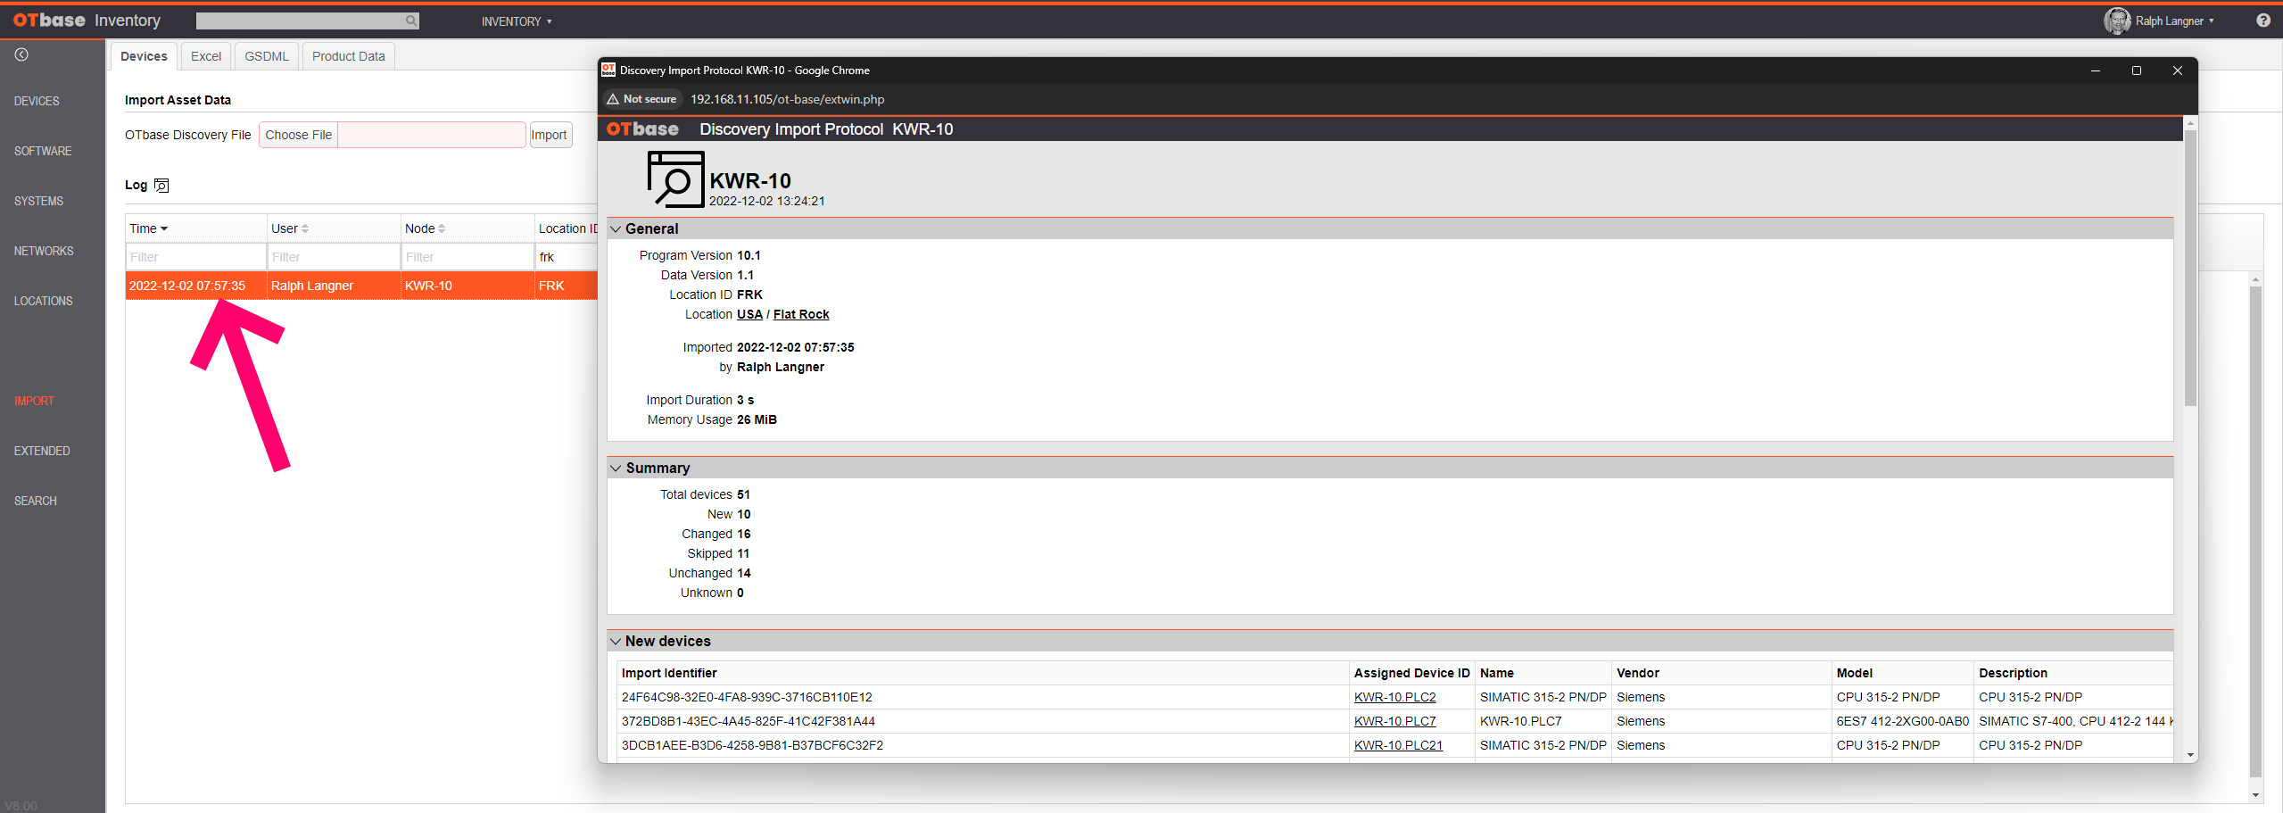This screenshot has height=813, width=2283.
Task: Click the popup window vertical scrollbar thumb
Action: [2190, 268]
